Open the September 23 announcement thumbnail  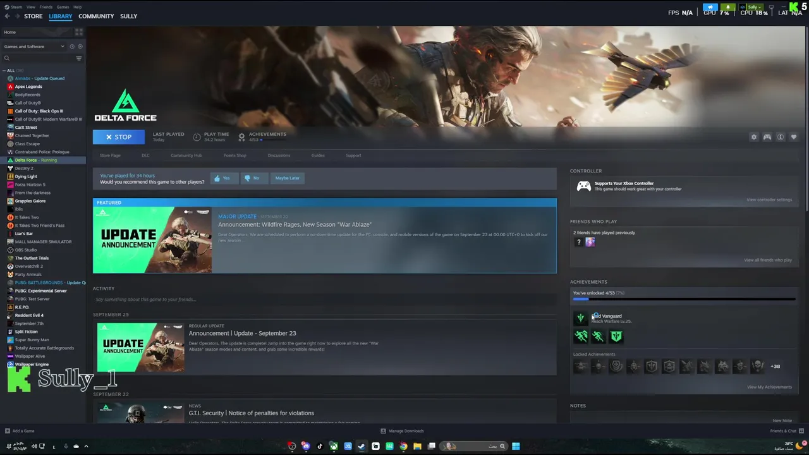point(140,348)
